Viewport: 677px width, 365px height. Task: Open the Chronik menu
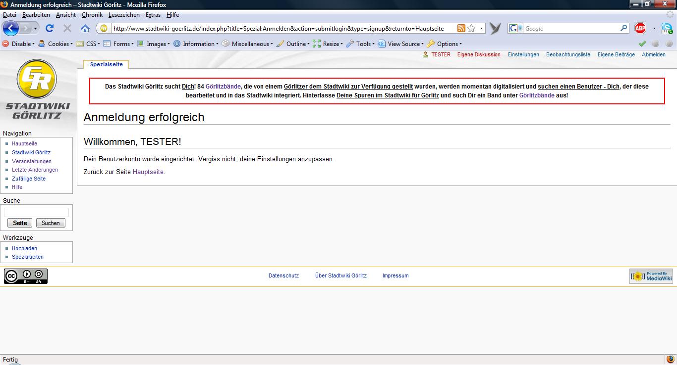[x=92, y=15]
